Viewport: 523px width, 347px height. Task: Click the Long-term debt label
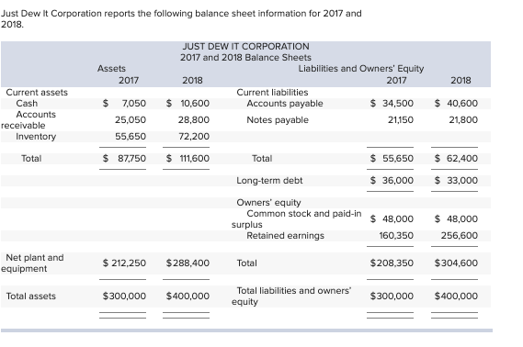[x=269, y=181]
